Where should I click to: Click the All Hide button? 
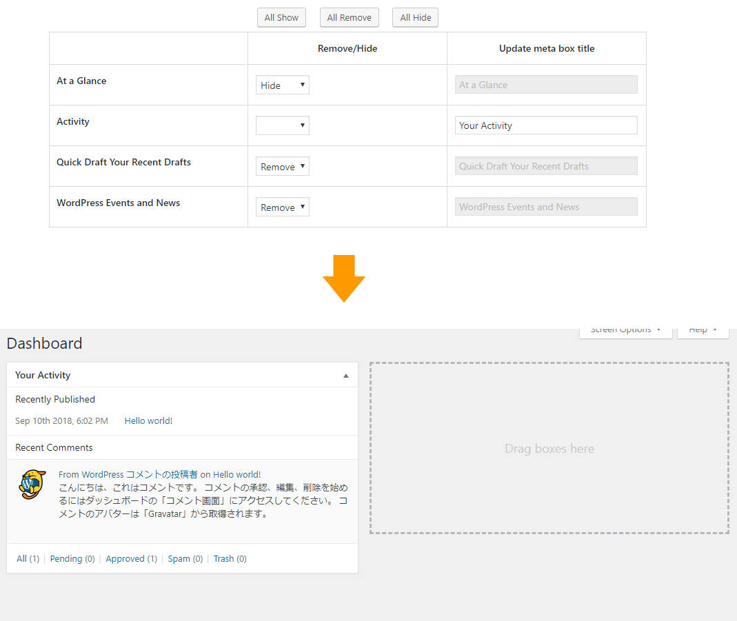click(416, 17)
